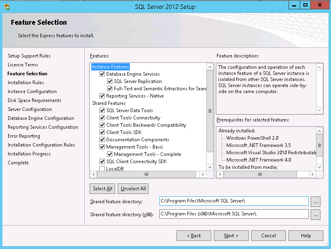Screen dimensions: 331x249
Task: Click the Select All button
Action: click(102, 189)
